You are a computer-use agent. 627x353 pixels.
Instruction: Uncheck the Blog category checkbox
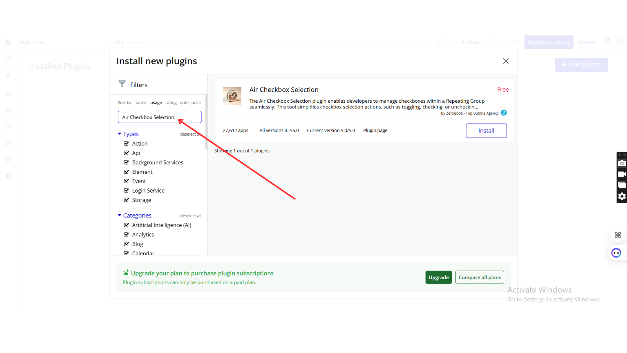pyautogui.click(x=127, y=244)
